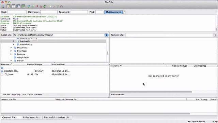The height and width of the screenshot is (123, 218).
Task: Click the queue Direction column header
Action: point(60,99)
